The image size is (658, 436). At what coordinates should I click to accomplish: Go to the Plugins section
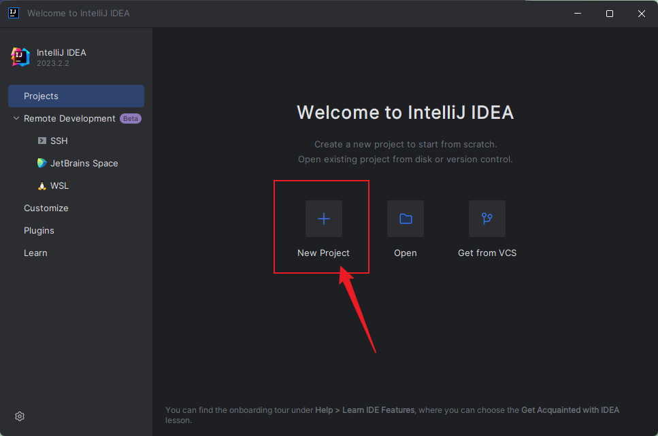39,231
